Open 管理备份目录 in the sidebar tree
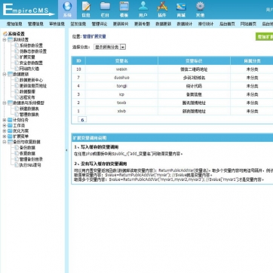 [x=31, y=159]
